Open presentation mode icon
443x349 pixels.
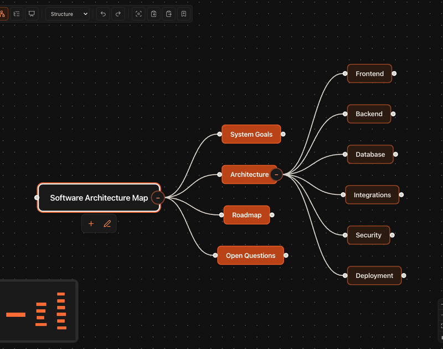click(x=32, y=14)
